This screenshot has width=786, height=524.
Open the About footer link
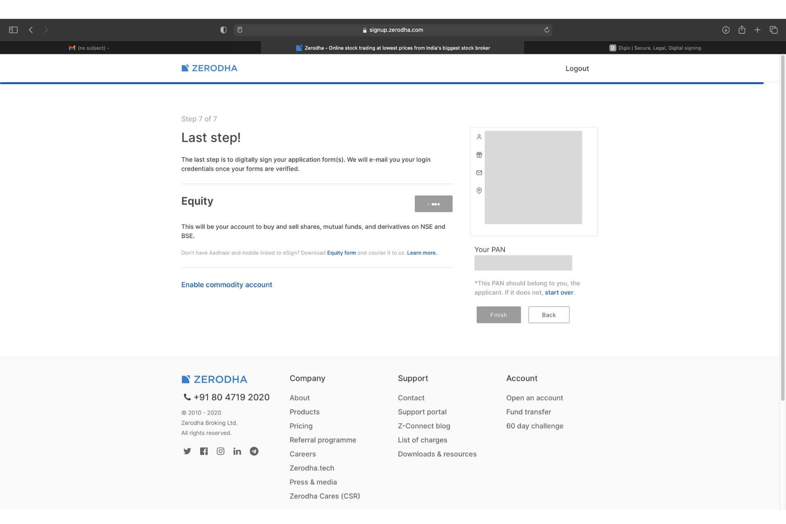(x=299, y=398)
